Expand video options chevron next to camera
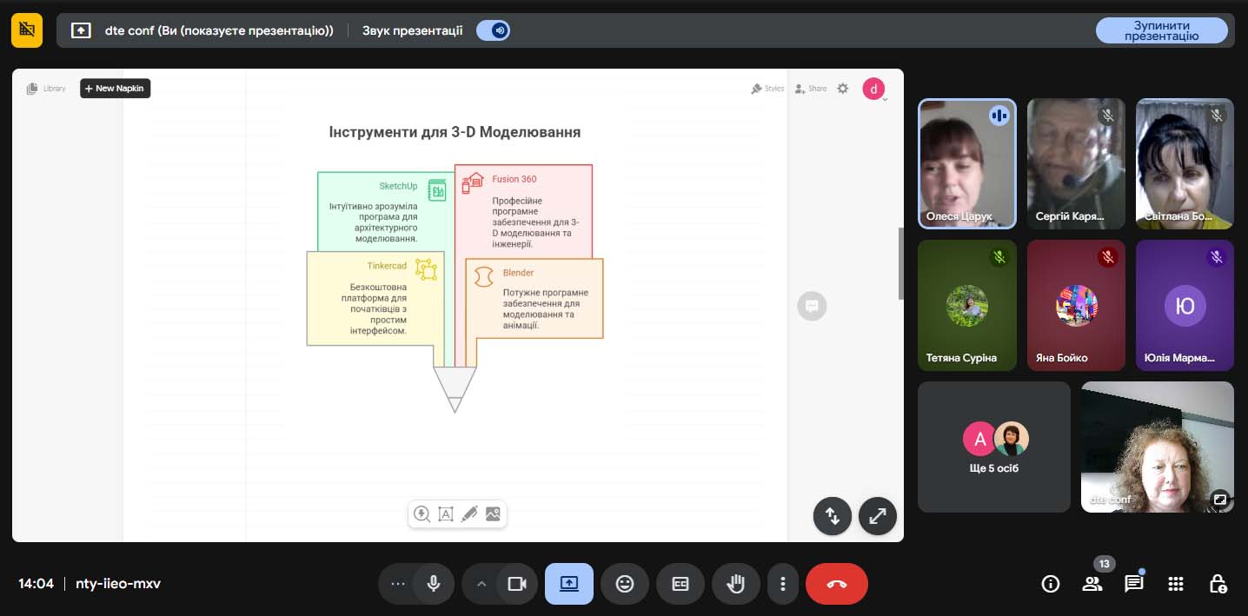This screenshot has width=1248, height=616. [481, 584]
